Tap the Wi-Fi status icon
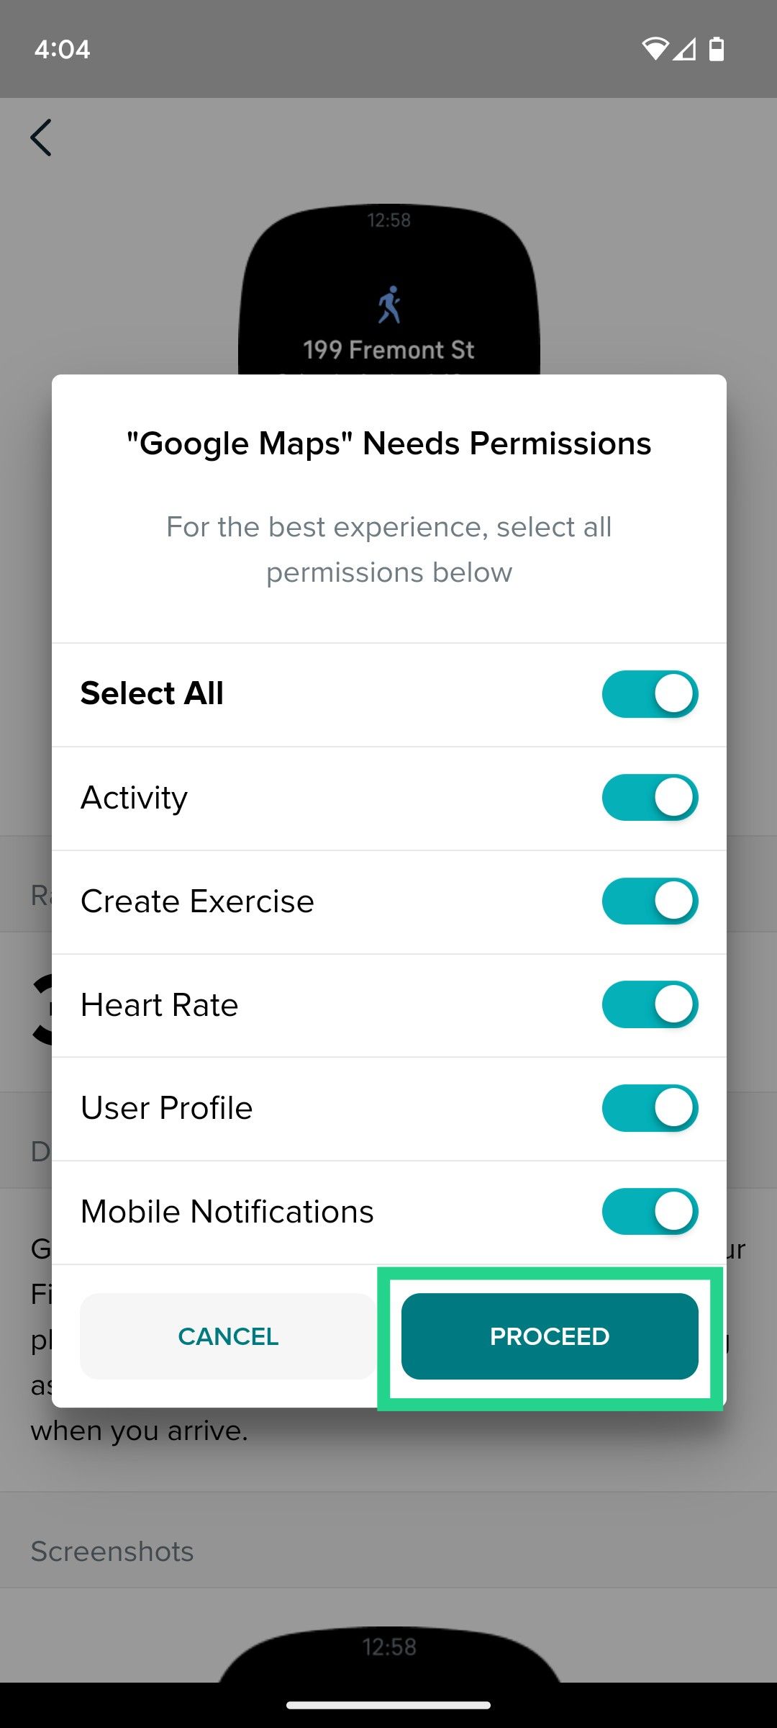Viewport: 777px width, 1728px height. point(655,49)
